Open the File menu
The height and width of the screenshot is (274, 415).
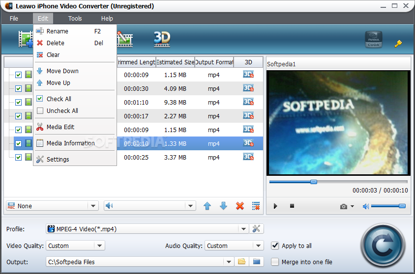coord(14,19)
